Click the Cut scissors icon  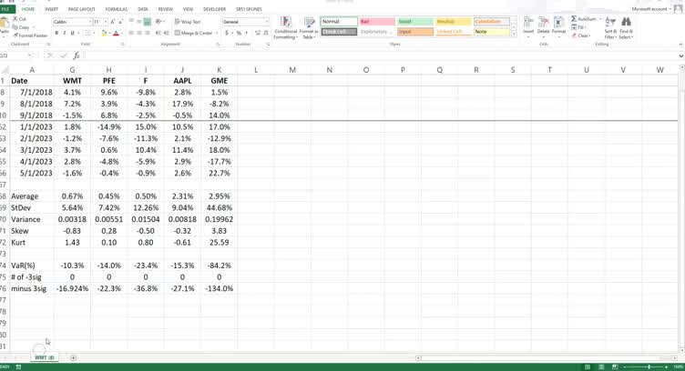pos(15,19)
